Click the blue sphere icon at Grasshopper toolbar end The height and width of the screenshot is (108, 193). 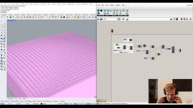(190, 19)
